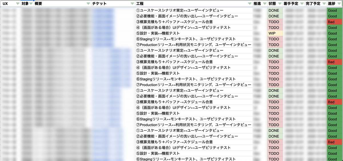Select the 完了予定 header cell label

tap(313, 4)
